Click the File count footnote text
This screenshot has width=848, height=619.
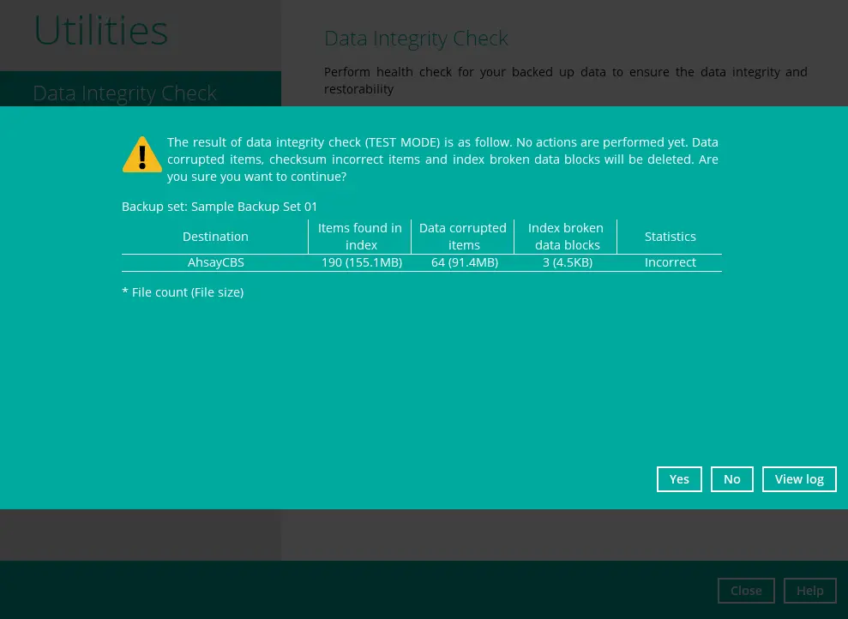tap(183, 292)
